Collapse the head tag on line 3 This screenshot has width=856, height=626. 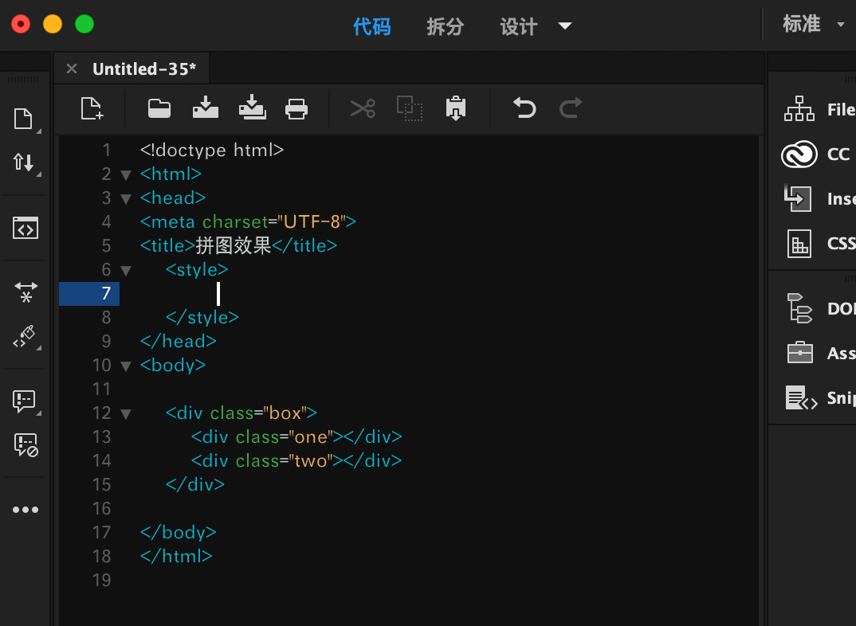126,199
